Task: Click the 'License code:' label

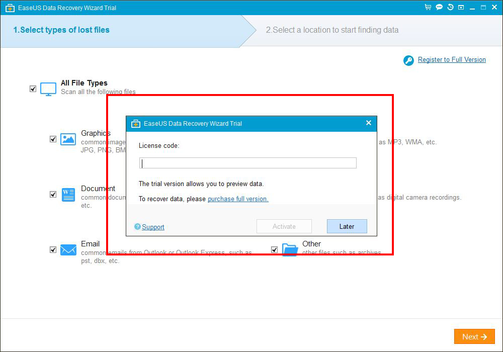Action: [x=159, y=145]
